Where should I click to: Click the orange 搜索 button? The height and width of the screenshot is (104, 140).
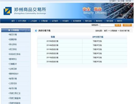coord(118,25)
